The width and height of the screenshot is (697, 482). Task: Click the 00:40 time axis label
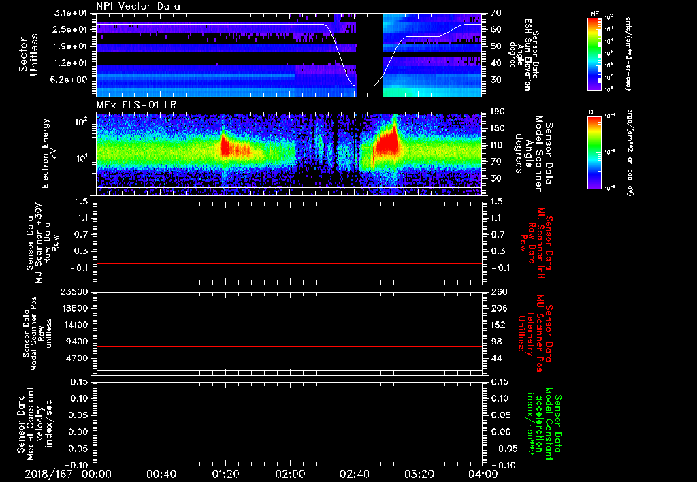[161, 474]
